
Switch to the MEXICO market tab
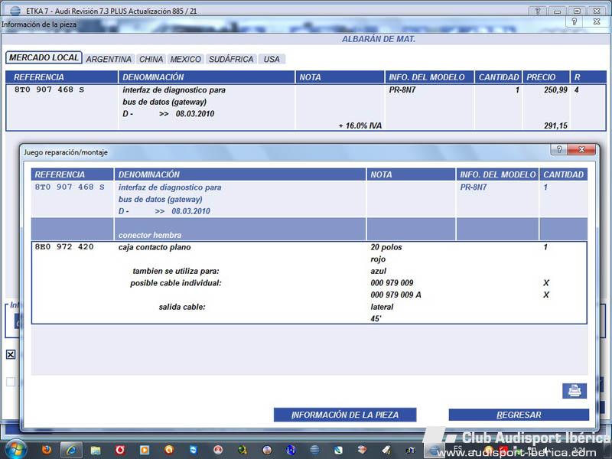point(186,60)
